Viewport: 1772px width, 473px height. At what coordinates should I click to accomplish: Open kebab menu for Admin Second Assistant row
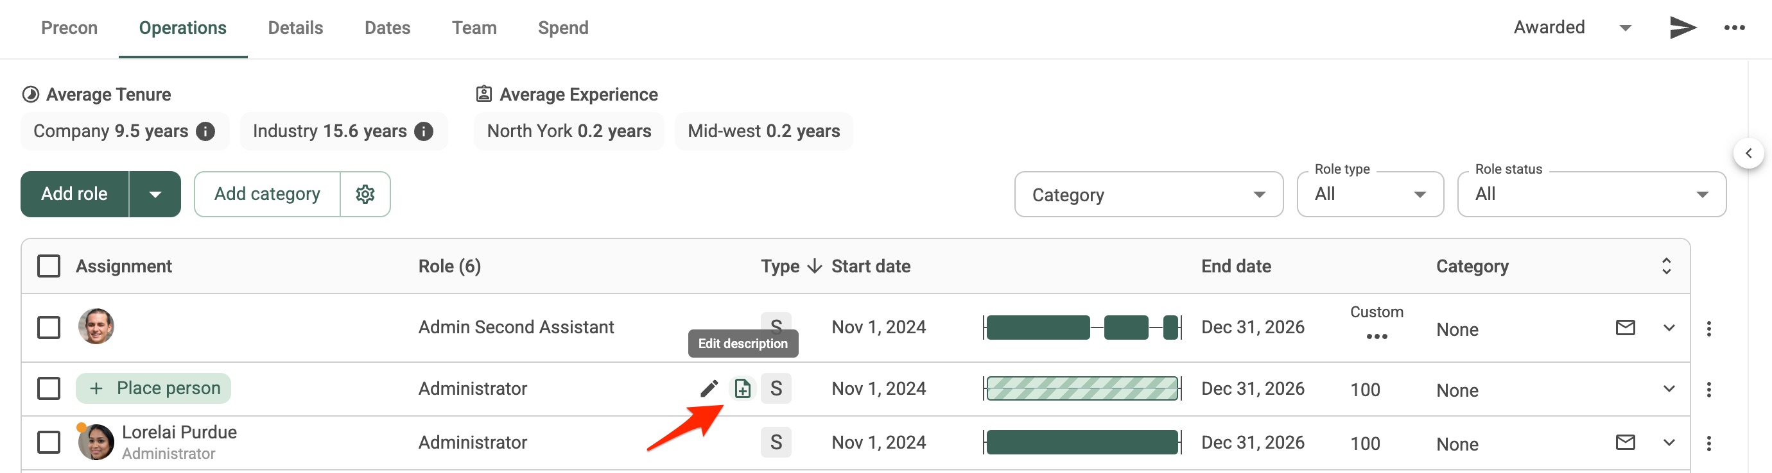pos(1708,328)
